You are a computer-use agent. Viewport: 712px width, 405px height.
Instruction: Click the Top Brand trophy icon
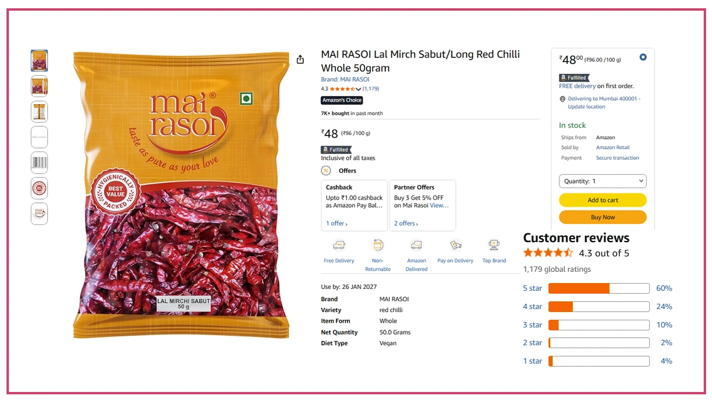(x=494, y=245)
